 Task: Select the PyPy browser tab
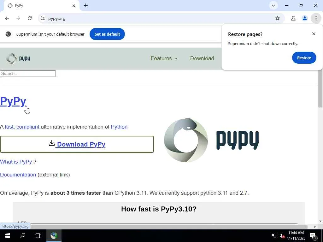point(41,6)
